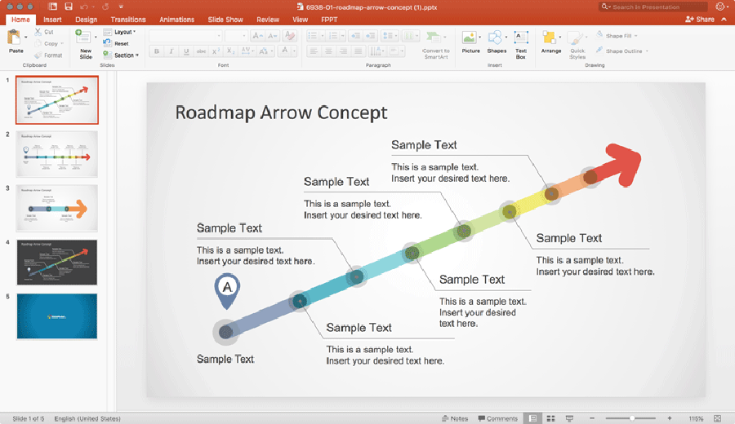Switch to the Transitions tab
This screenshot has height=424, width=735.
128,20
